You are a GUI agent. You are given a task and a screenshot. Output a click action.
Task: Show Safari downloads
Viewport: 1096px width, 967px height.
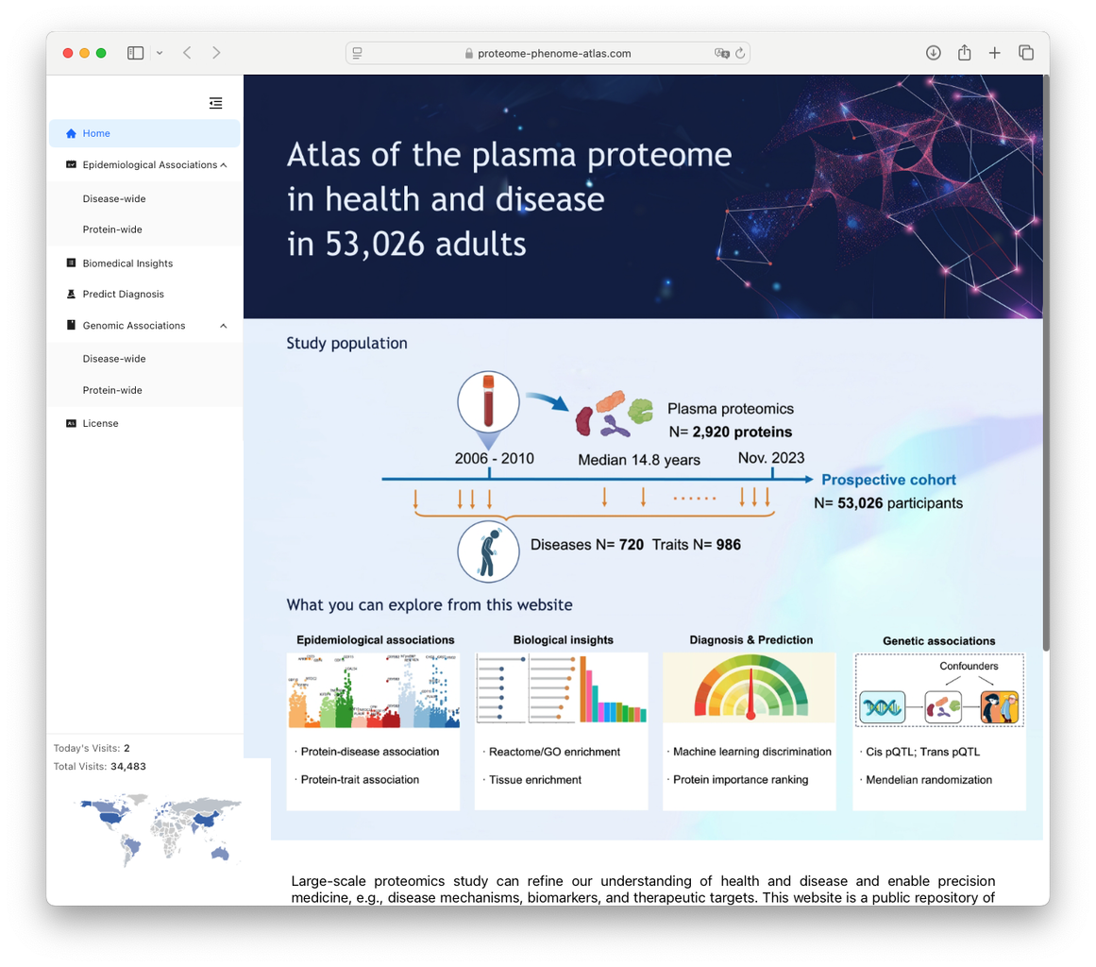coord(933,53)
